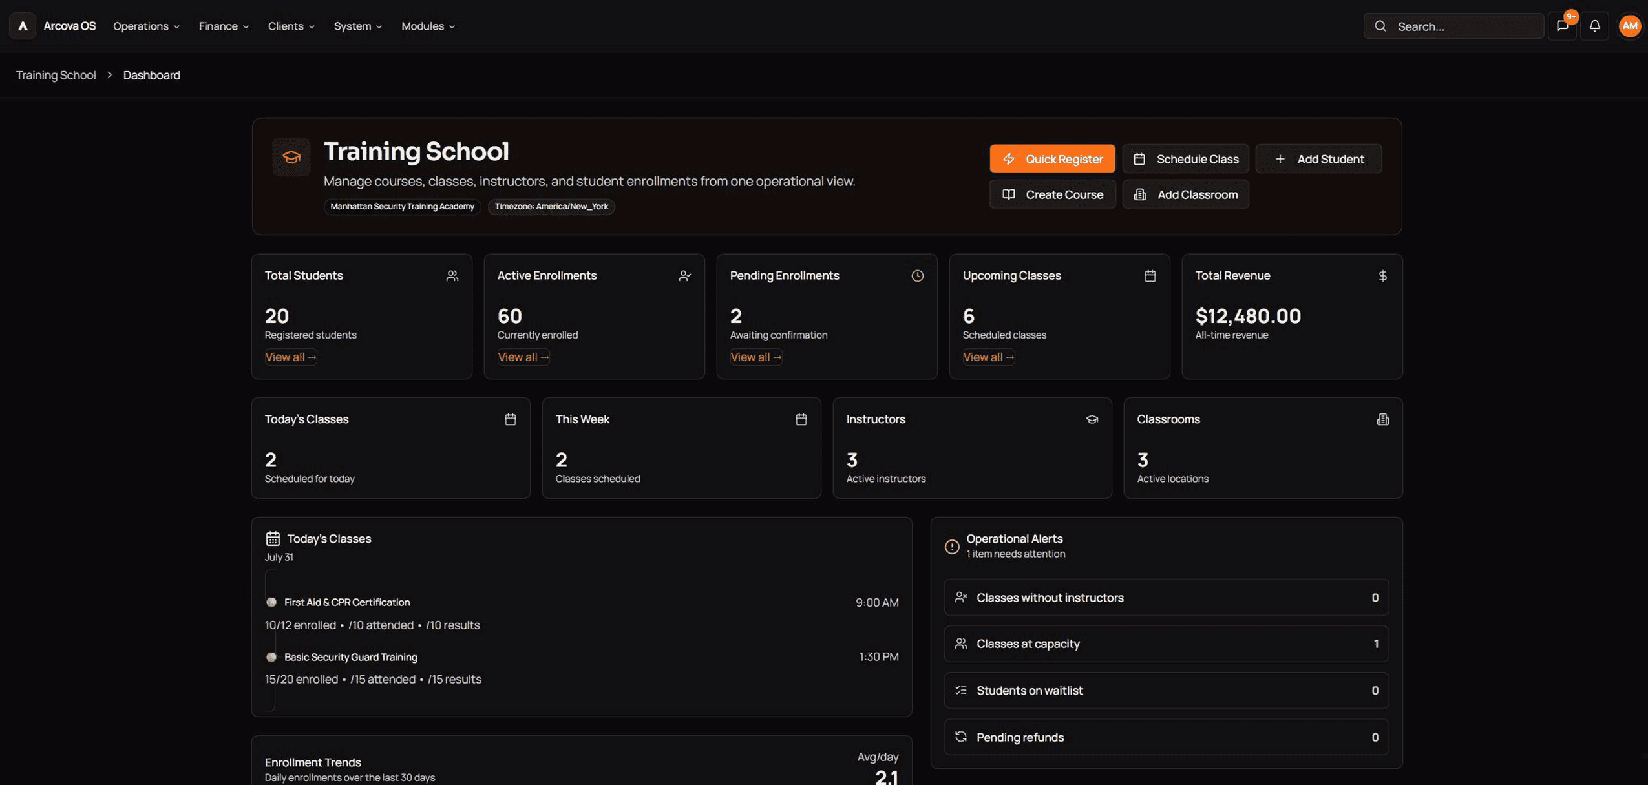Image resolution: width=1648 pixels, height=785 pixels.
Task: Click the Total Students people icon
Action: coord(452,276)
